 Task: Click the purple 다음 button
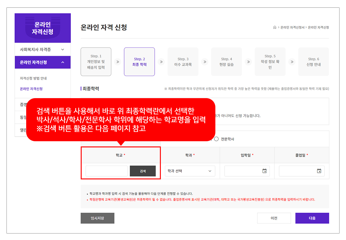click(312, 218)
